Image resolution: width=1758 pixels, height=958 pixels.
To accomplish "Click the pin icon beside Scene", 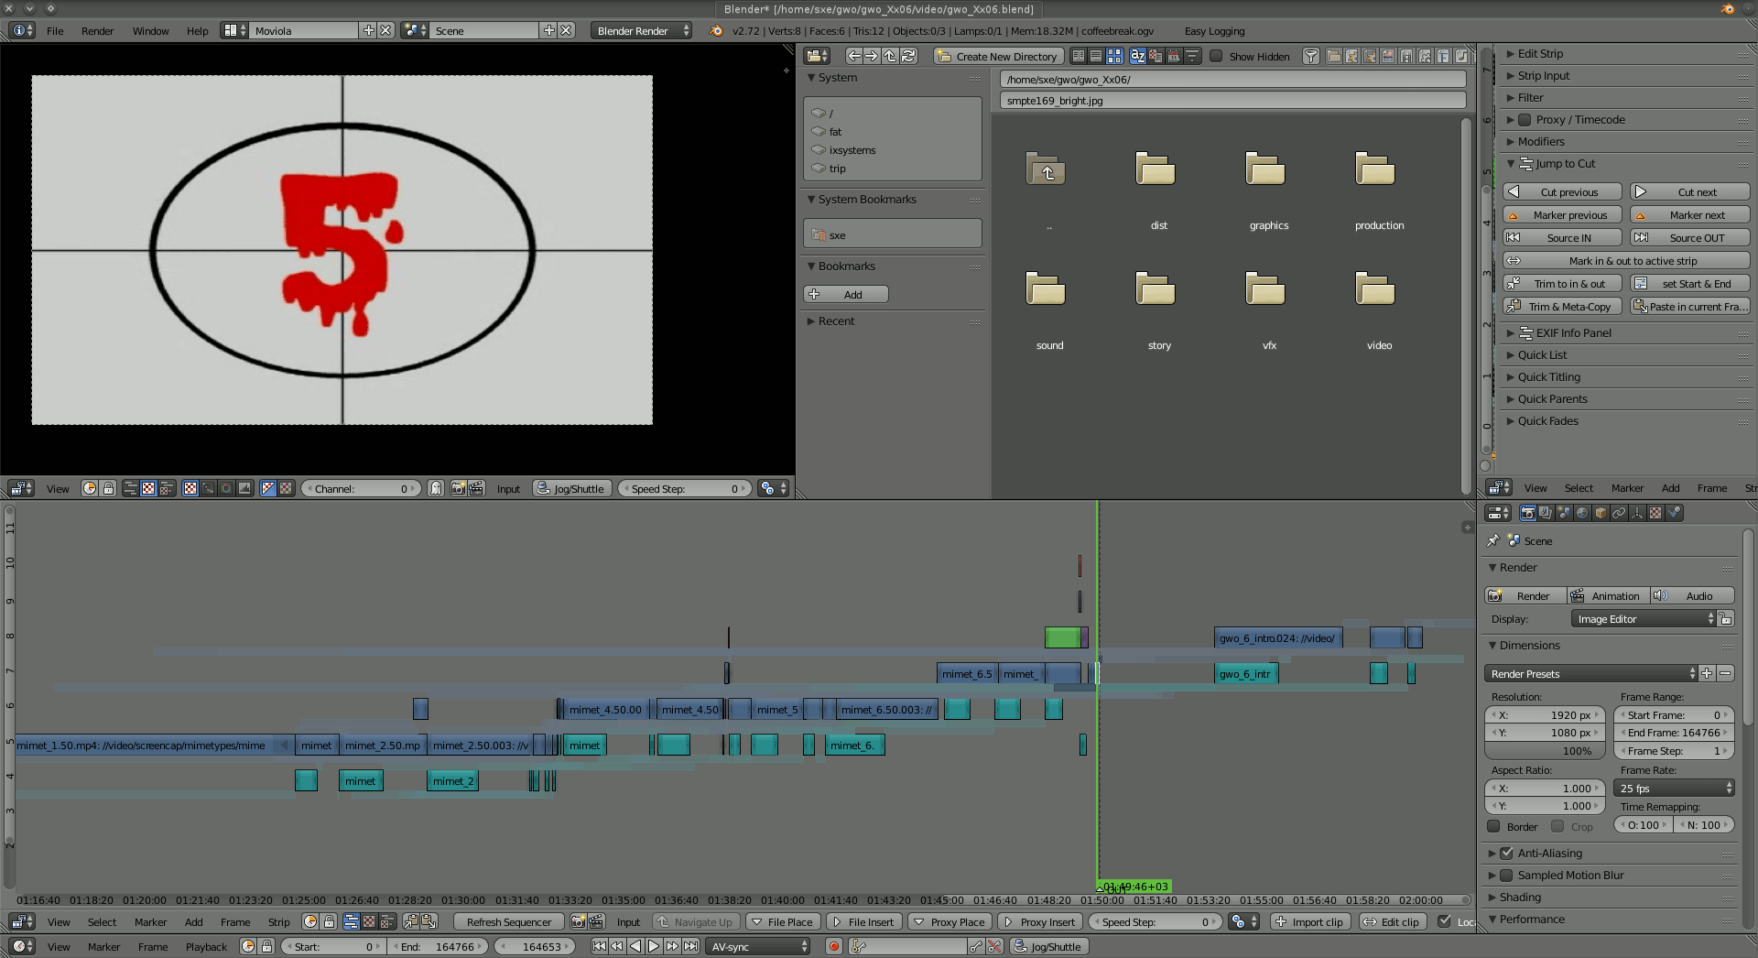I will [x=1493, y=540].
